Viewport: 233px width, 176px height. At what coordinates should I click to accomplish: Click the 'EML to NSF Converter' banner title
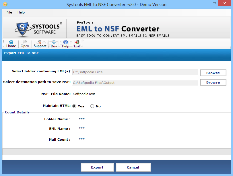tap(118, 29)
